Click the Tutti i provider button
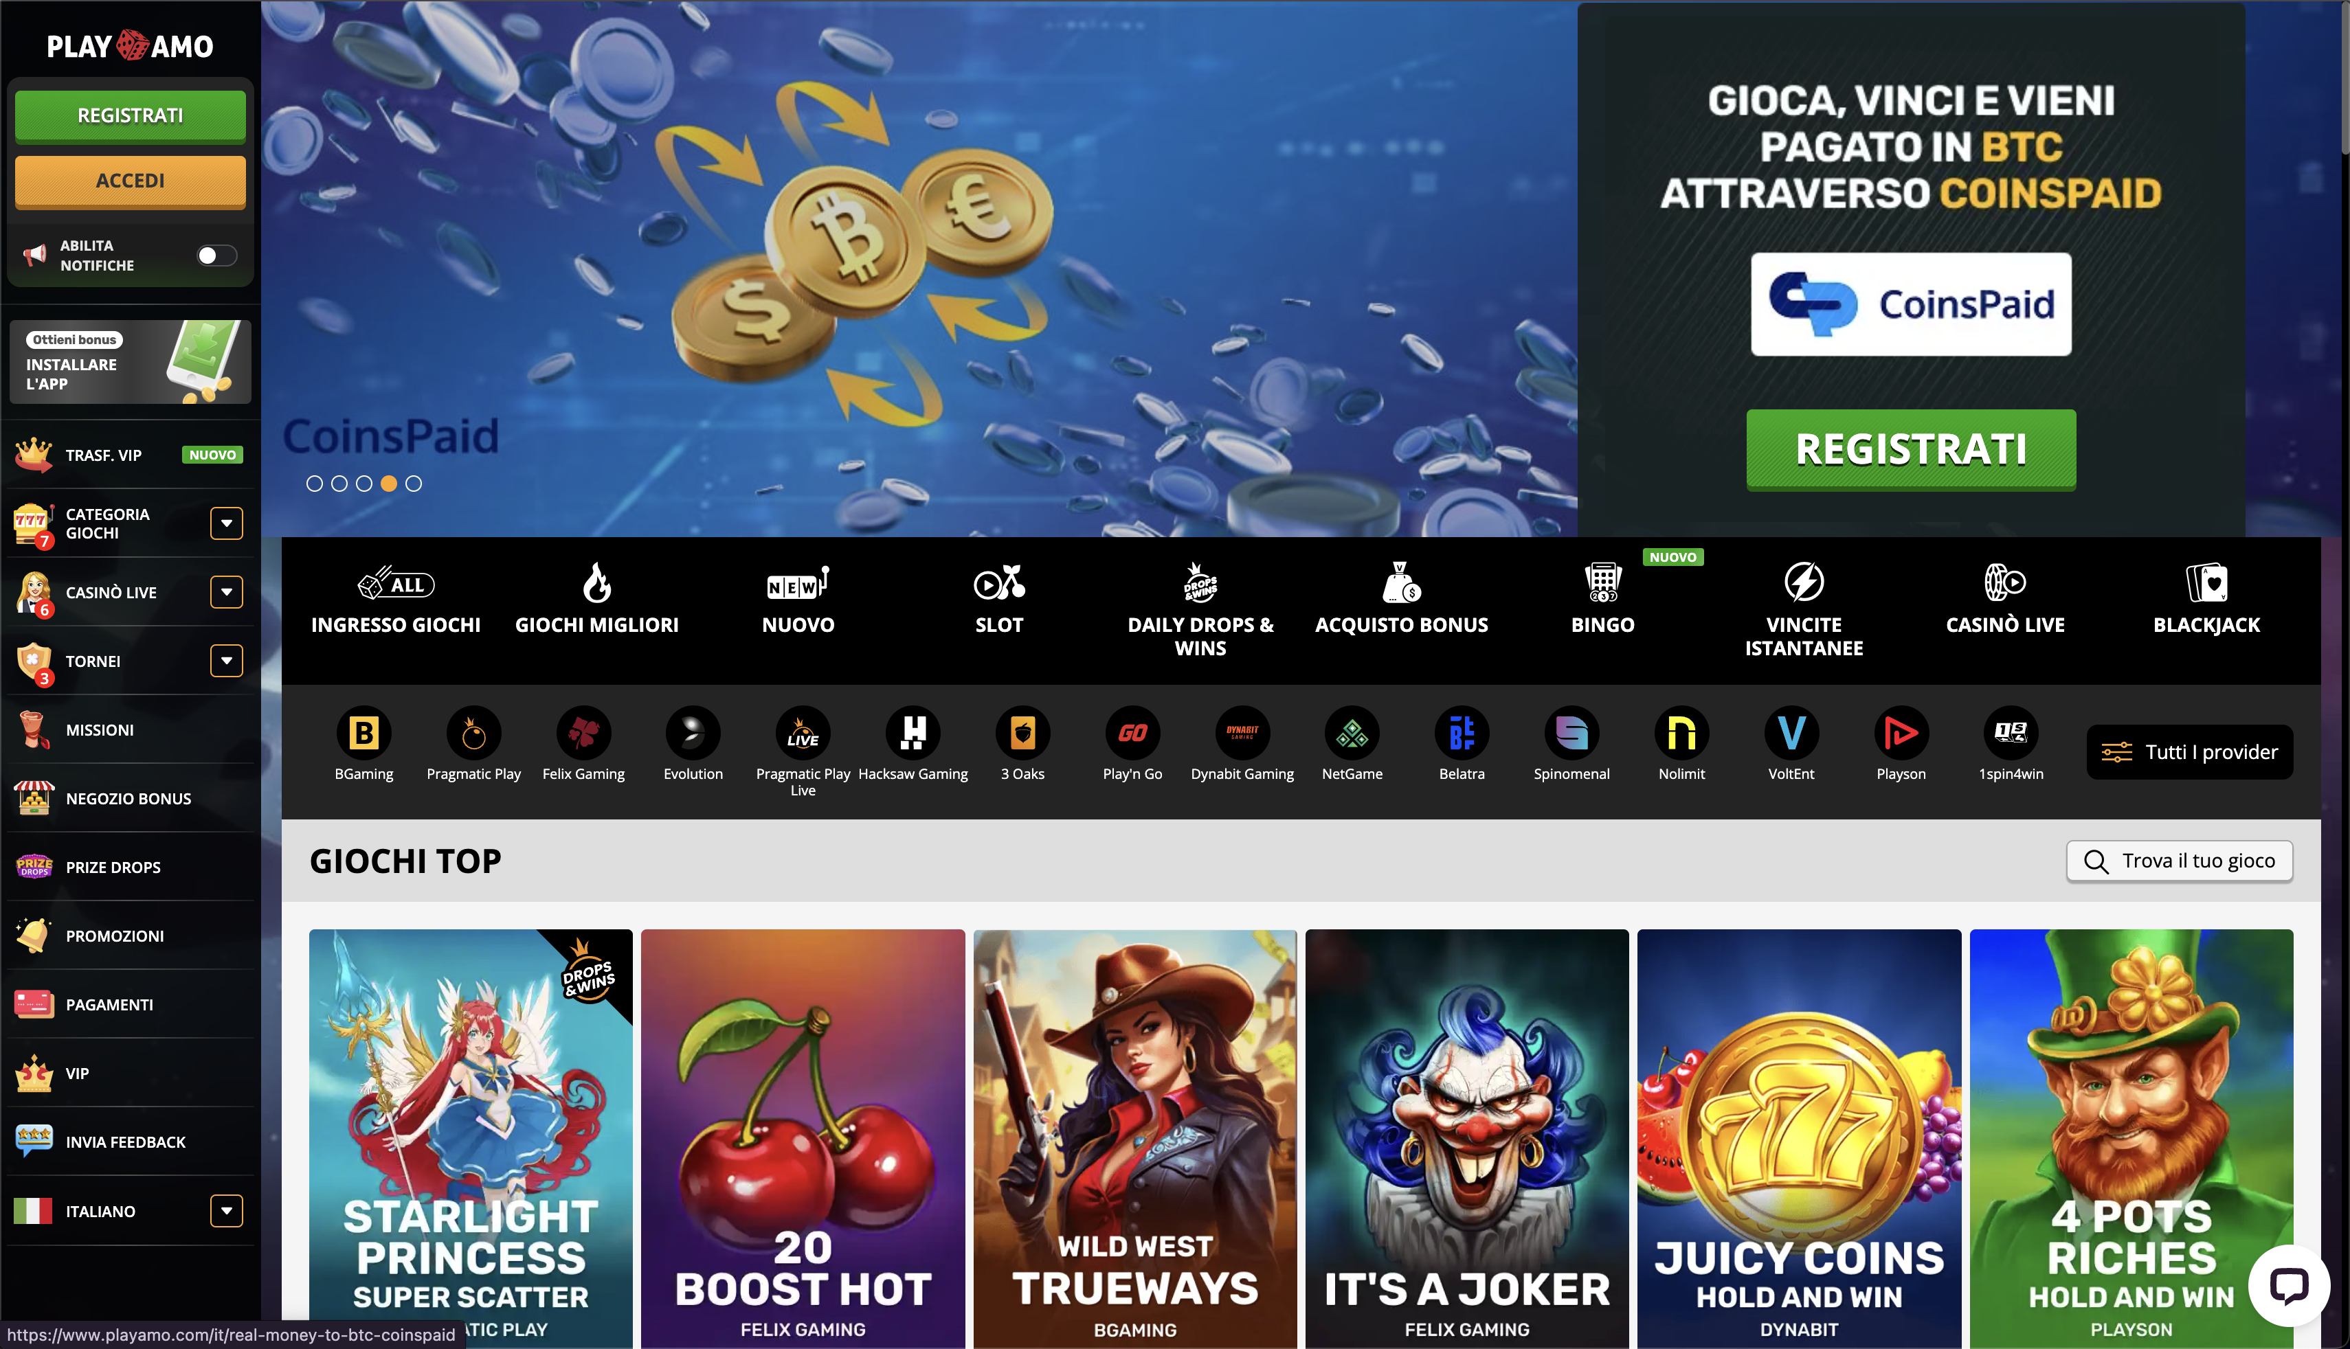The image size is (2350, 1349). [2189, 751]
